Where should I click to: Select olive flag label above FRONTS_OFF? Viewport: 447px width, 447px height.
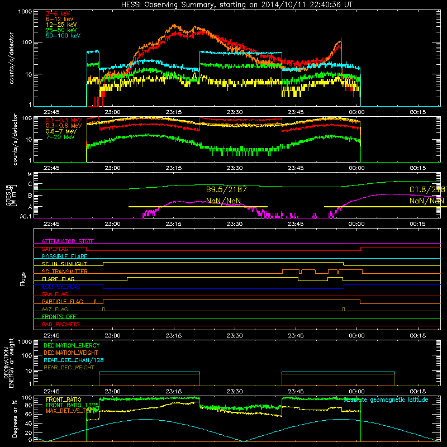[55, 309]
